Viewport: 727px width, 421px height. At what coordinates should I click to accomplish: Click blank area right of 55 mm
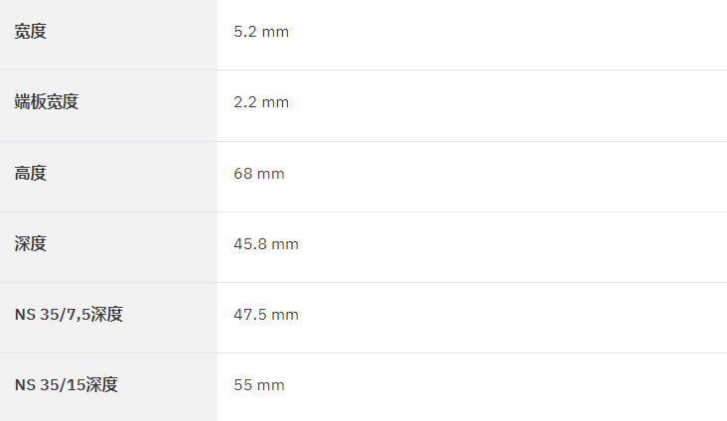coord(506,385)
